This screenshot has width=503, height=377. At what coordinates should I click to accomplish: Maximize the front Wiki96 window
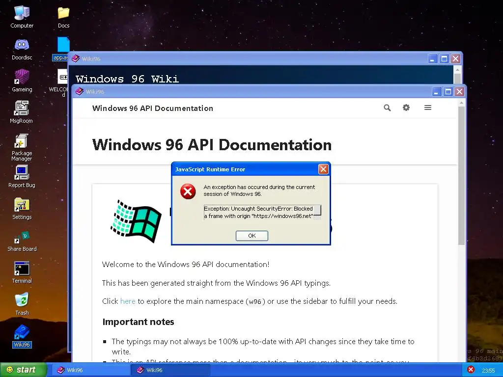point(448,92)
